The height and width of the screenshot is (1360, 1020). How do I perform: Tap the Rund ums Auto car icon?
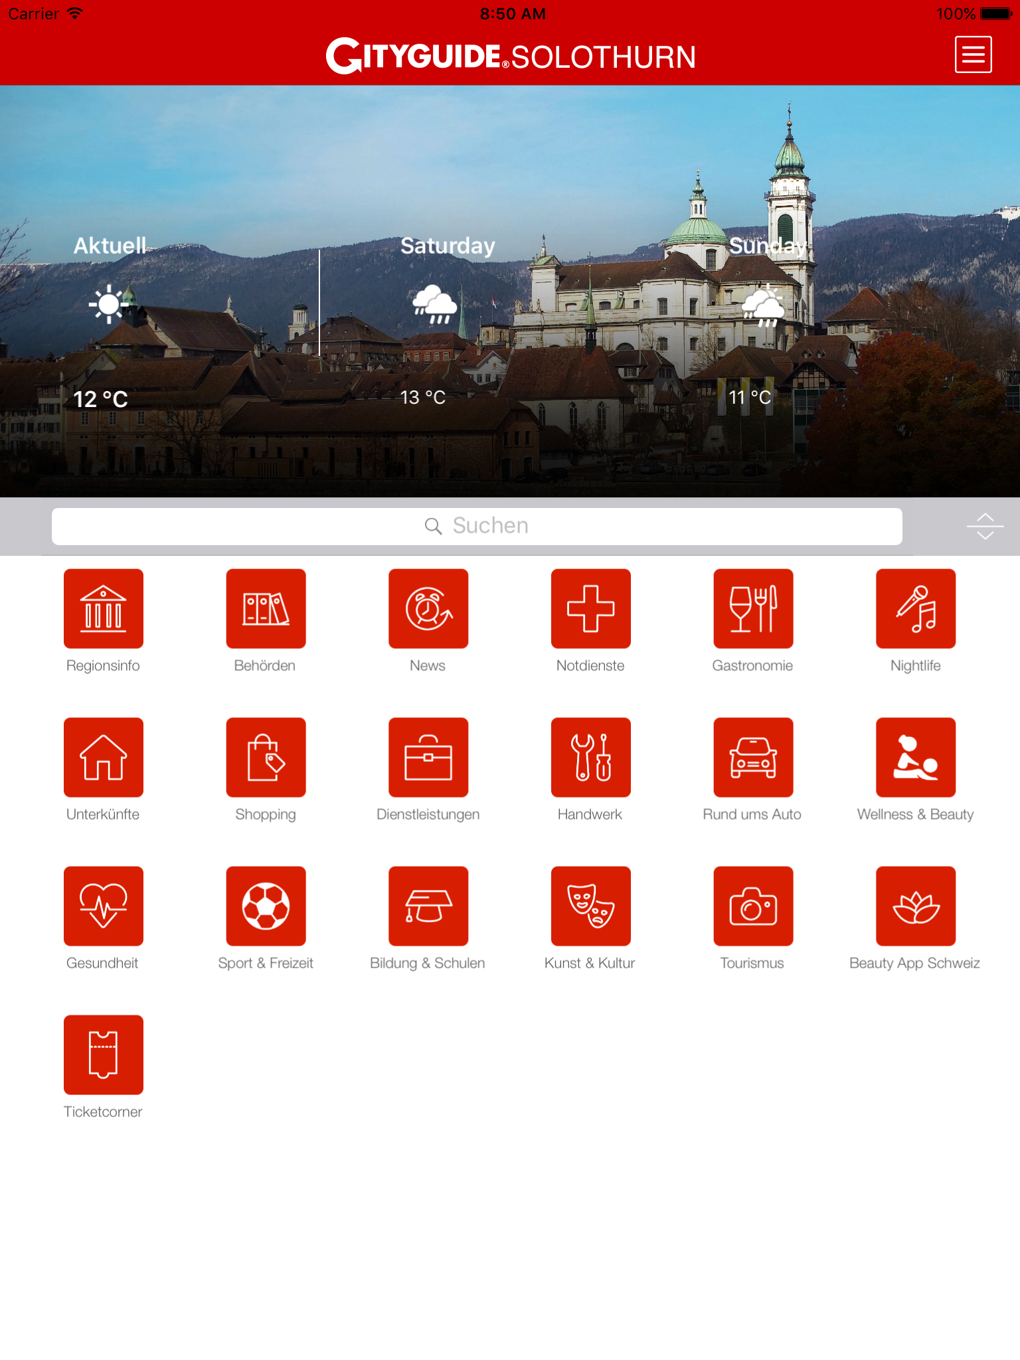[753, 757]
